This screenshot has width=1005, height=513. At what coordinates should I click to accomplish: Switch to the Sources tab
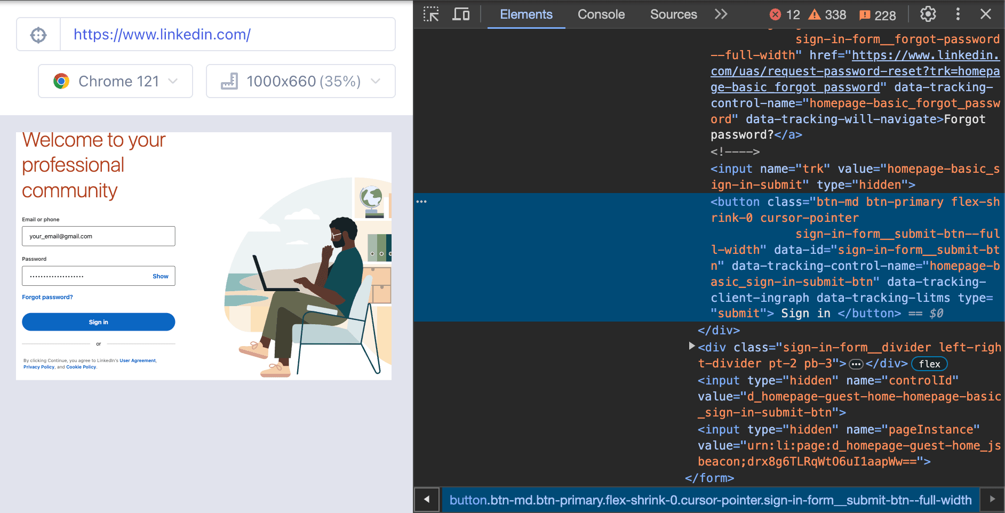coord(673,14)
